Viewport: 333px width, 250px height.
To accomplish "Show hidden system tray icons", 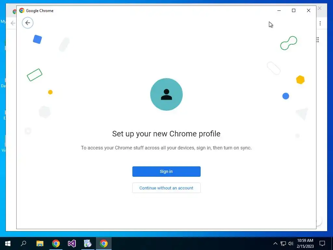I will (275, 243).
